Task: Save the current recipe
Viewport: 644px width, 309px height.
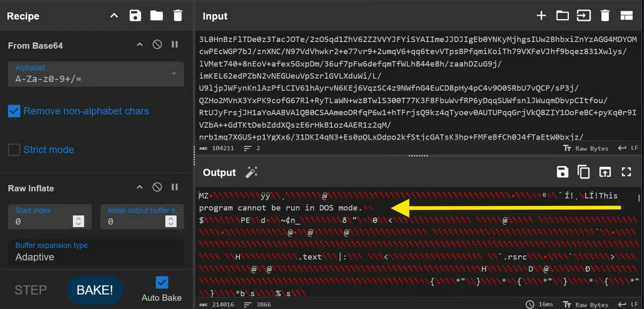Action: point(135,16)
